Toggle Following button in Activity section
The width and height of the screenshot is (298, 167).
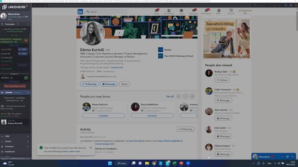coord(185,129)
